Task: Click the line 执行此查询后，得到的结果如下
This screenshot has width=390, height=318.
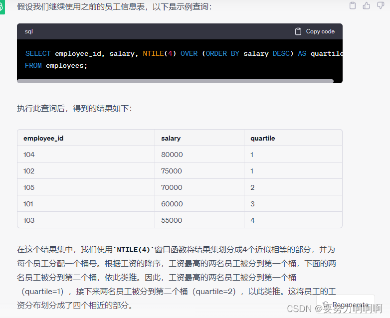Action: pyautogui.click(x=74, y=108)
